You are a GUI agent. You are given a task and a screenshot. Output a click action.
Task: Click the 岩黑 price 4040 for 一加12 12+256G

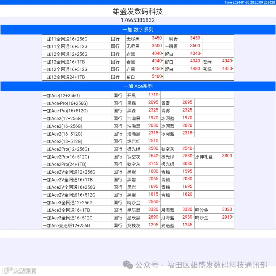coord(157,53)
